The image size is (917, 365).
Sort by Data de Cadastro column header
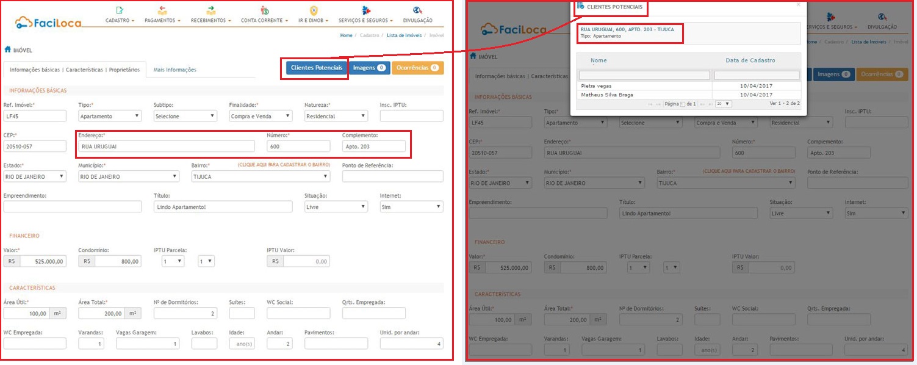pos(750,60)
